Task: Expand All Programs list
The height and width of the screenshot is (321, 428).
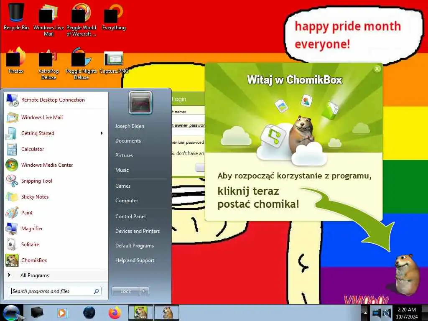Action: tap(56, 275)
